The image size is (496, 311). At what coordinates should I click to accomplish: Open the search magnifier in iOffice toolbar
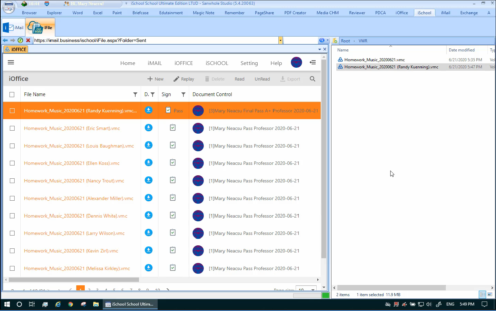point(313,79)
